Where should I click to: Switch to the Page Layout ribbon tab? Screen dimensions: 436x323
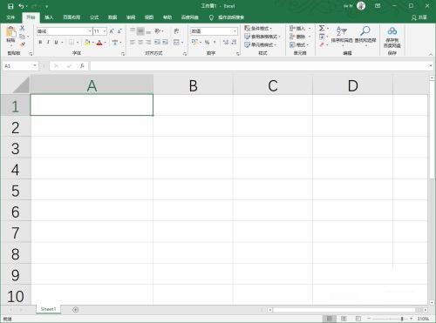tap(72, 17)
